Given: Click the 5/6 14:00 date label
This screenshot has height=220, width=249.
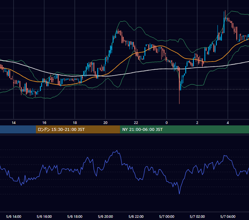Looking at the screenshot, I should click(14, 216).
